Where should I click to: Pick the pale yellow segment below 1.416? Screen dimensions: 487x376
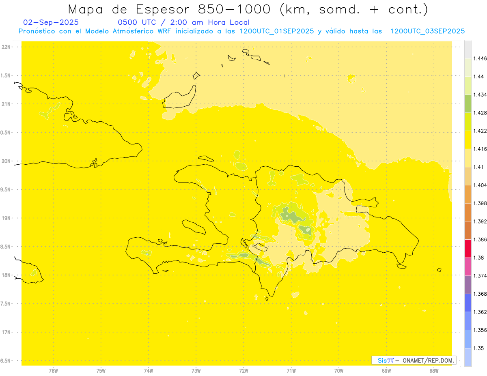[468, 158]
